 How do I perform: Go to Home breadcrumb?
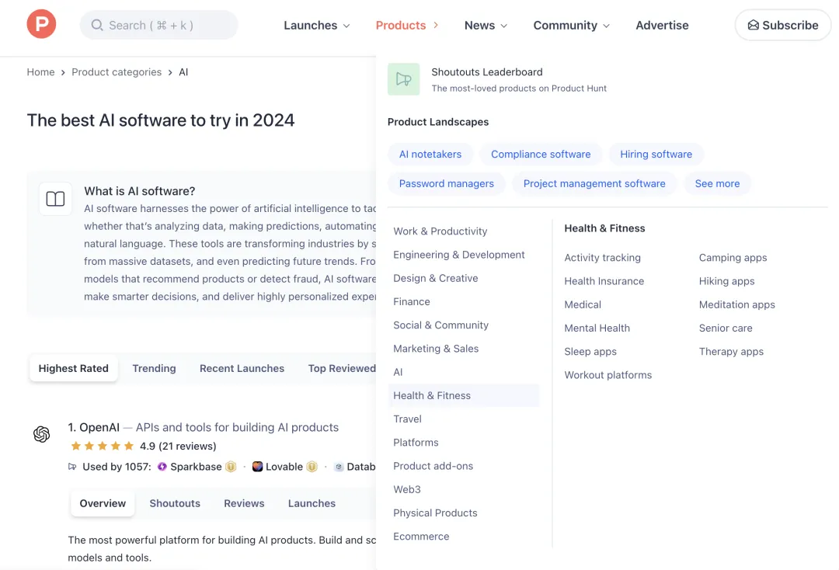[40, 72]
